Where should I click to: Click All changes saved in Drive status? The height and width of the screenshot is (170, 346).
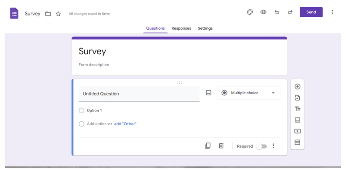click(x=89, y=14)
